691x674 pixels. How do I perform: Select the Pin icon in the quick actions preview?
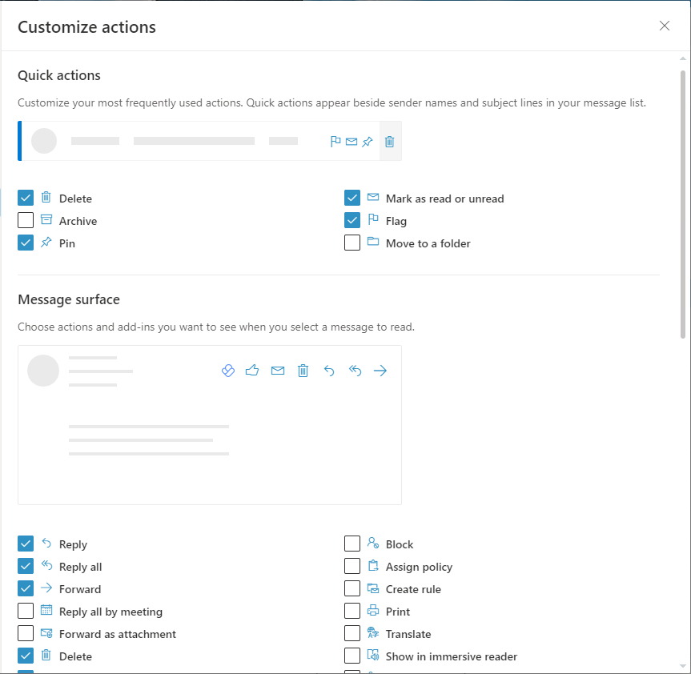pyautogui.click(x=367, y=141)
